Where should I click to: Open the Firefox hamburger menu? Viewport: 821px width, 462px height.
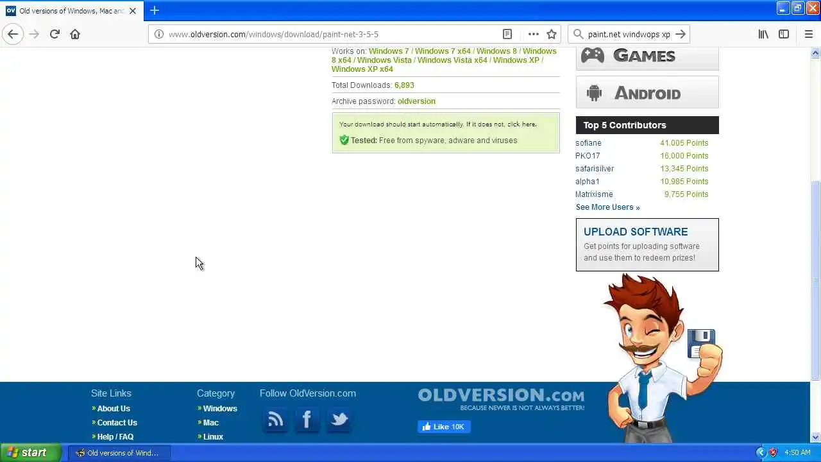click(x=808, y=34)
